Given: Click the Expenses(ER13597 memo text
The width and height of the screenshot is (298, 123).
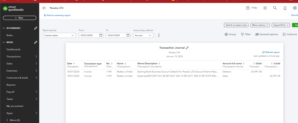Looking at the screenshot, I should coord(178,76).
